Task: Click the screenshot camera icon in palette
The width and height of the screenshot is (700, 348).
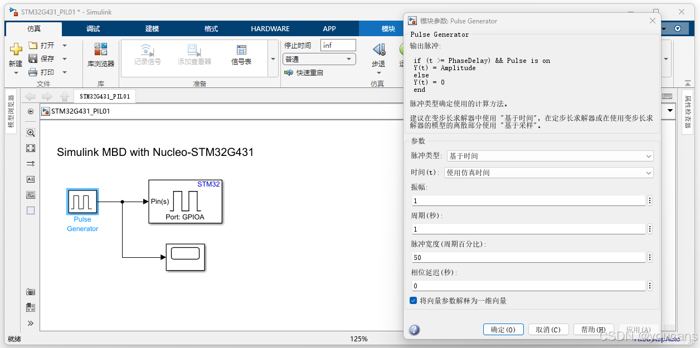Action: click(31, 292)
